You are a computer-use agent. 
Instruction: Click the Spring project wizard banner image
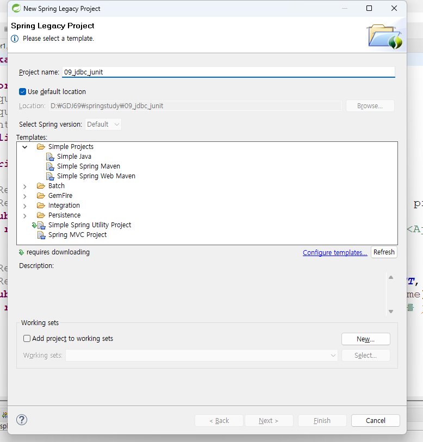385,36
